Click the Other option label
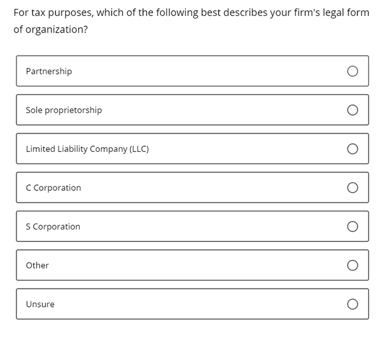The height and width of the screenshot is (337, 384). [x=37, y=265]
